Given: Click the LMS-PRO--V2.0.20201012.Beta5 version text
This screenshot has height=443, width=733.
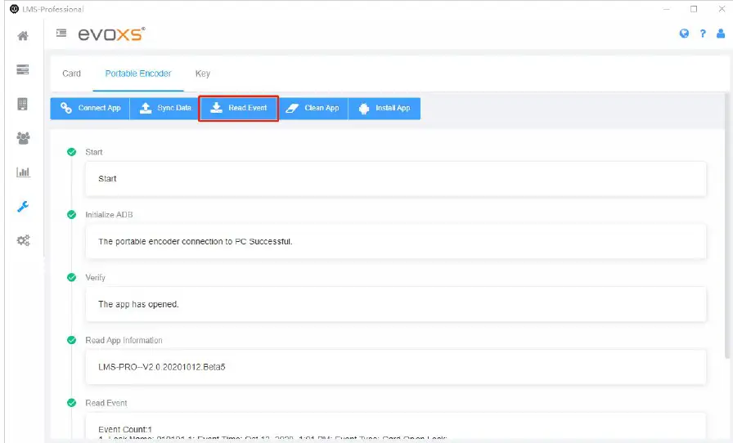Looking at the screenshot, I should tap(162, 367).
